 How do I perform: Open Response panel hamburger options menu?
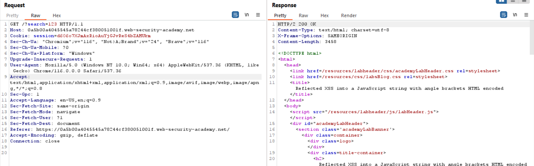coord(526,15)
